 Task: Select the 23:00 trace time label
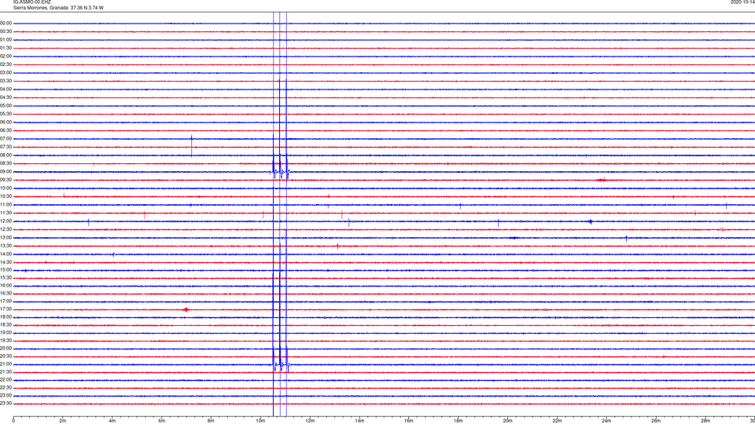click(x=6, y=396)
